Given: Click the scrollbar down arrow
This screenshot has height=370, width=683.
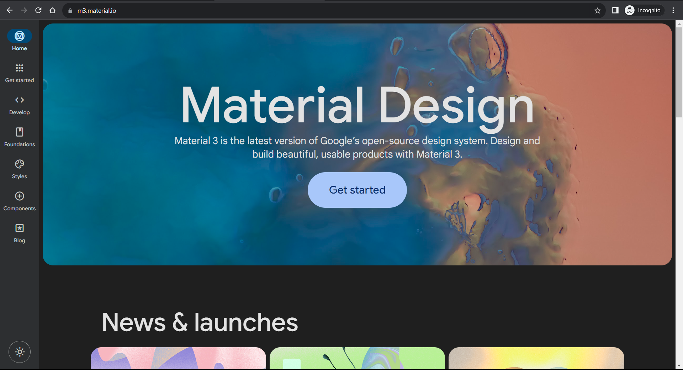Looking at the screenshot, I should click(x=679, y=365).
